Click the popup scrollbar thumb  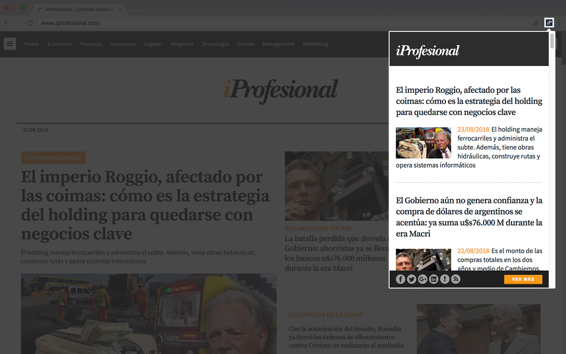[x=552, y=41]
